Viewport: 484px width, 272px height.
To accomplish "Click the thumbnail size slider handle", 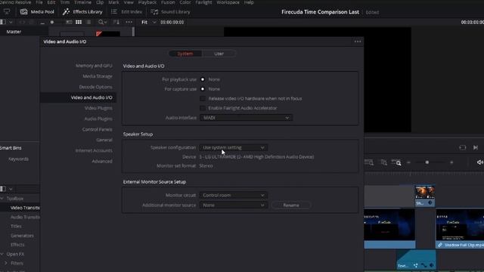I will (x=52, y=22).
